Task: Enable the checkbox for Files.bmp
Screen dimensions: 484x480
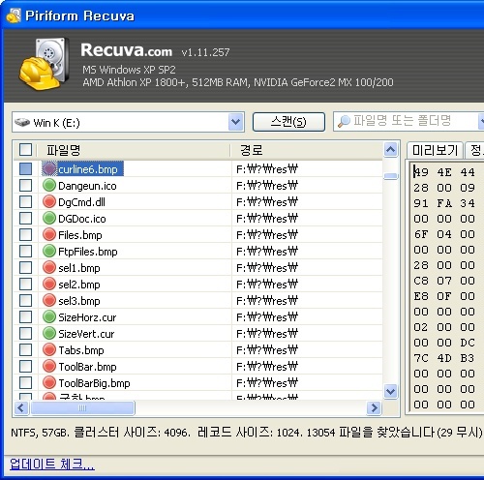Action: [x=25, y=235]
